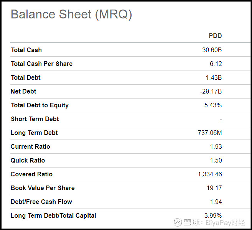The width and height of the screenshot is (252, 230).
Task: Select Long Term Debt/Total Capital label
Action: click(x=53, y=216)
